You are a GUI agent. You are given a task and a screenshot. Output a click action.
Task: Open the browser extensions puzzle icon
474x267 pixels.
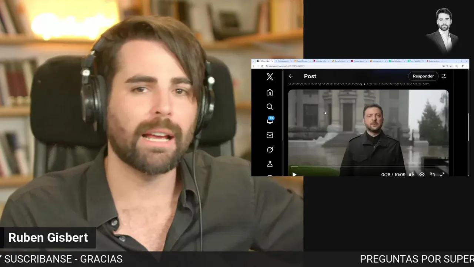[x=457, y=66]
